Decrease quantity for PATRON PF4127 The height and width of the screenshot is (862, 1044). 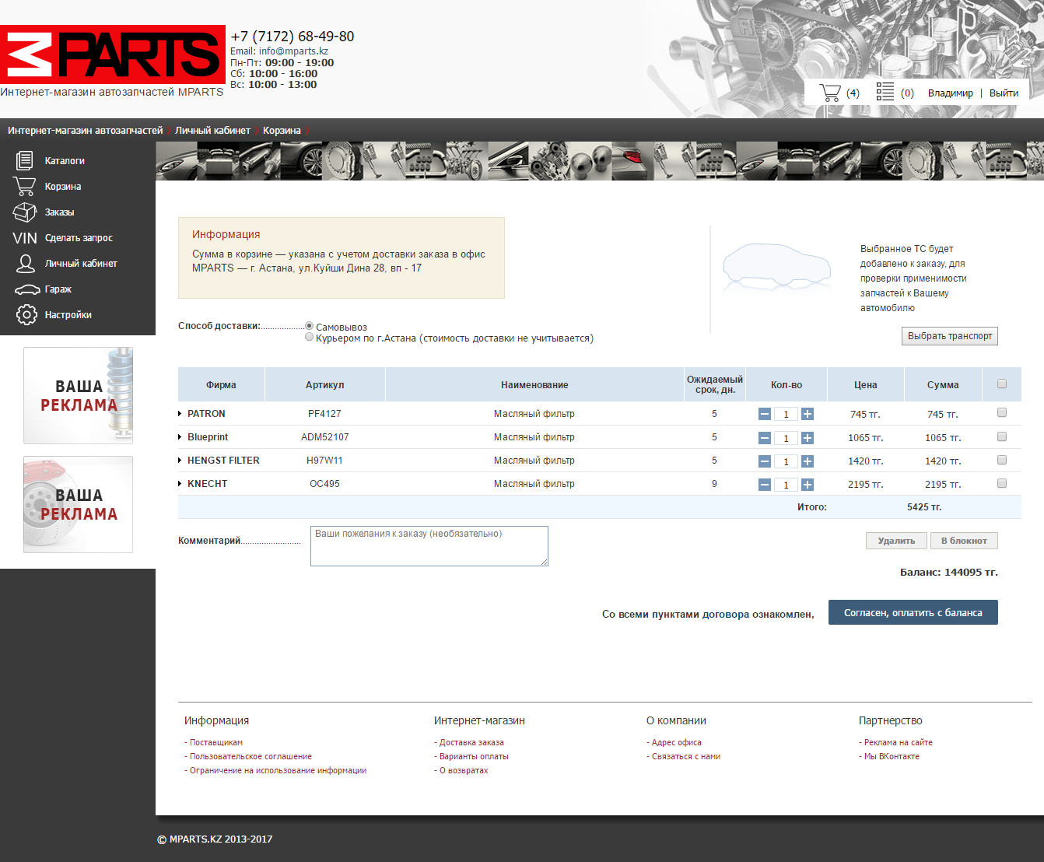pos(765,414)
